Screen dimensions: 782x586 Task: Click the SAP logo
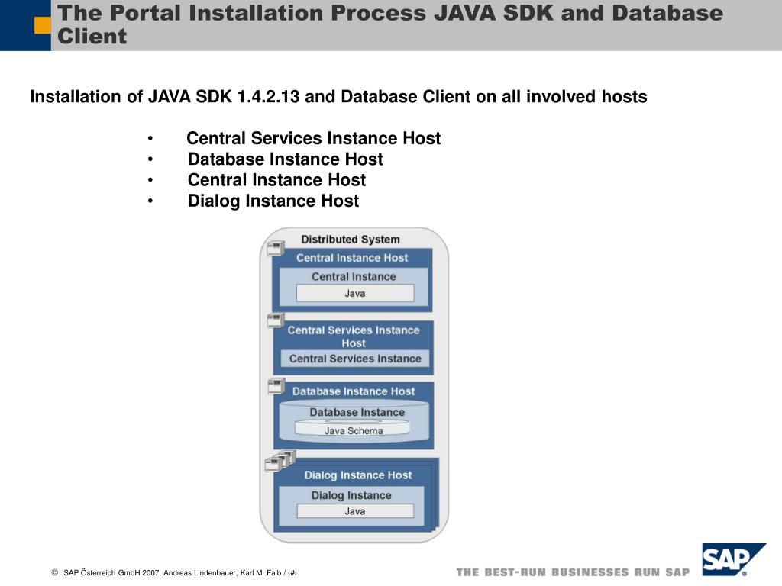coord(734,559)
